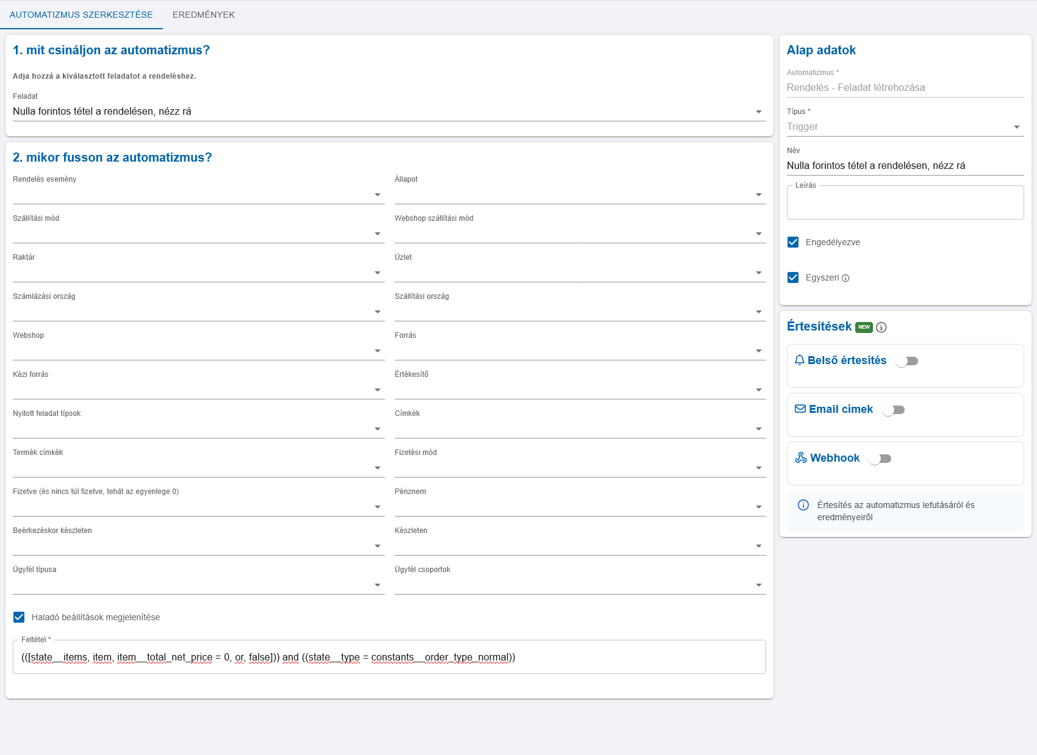The width and height of the screenshot is (1037, 755).
Task: Open the Rendelés esemény dropdown
Action: pyautogui.click(x=198, y=195)
